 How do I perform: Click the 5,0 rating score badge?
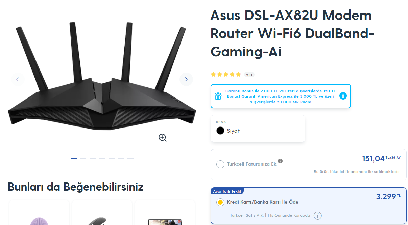click(x=249, y=75)
